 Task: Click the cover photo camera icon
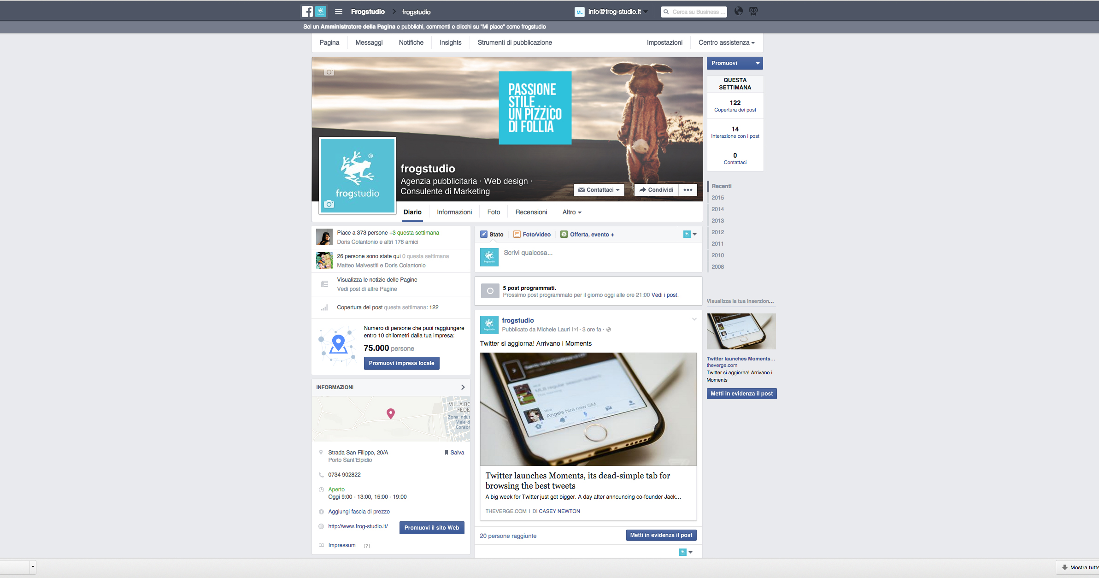329,72
